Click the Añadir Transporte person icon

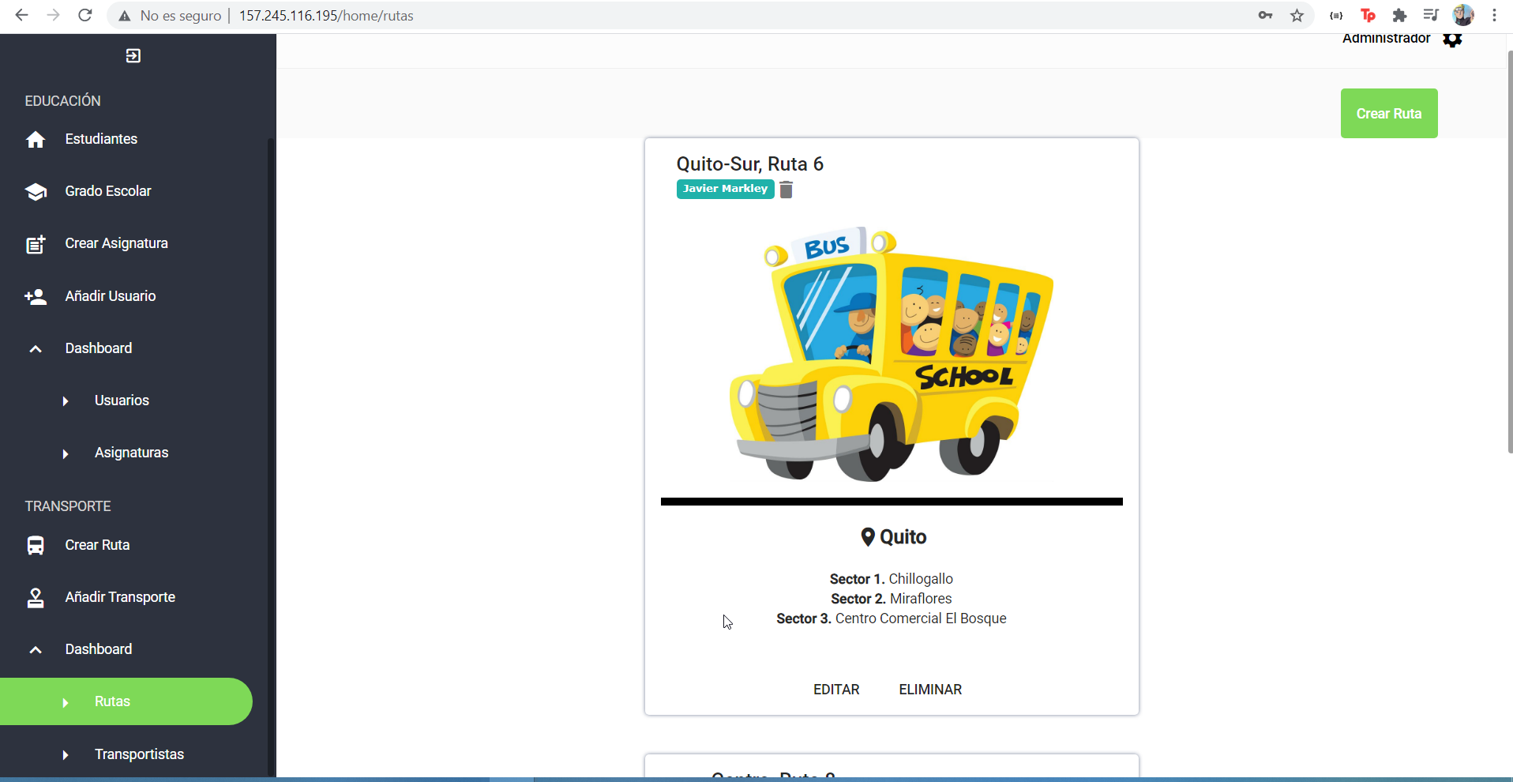36,597
